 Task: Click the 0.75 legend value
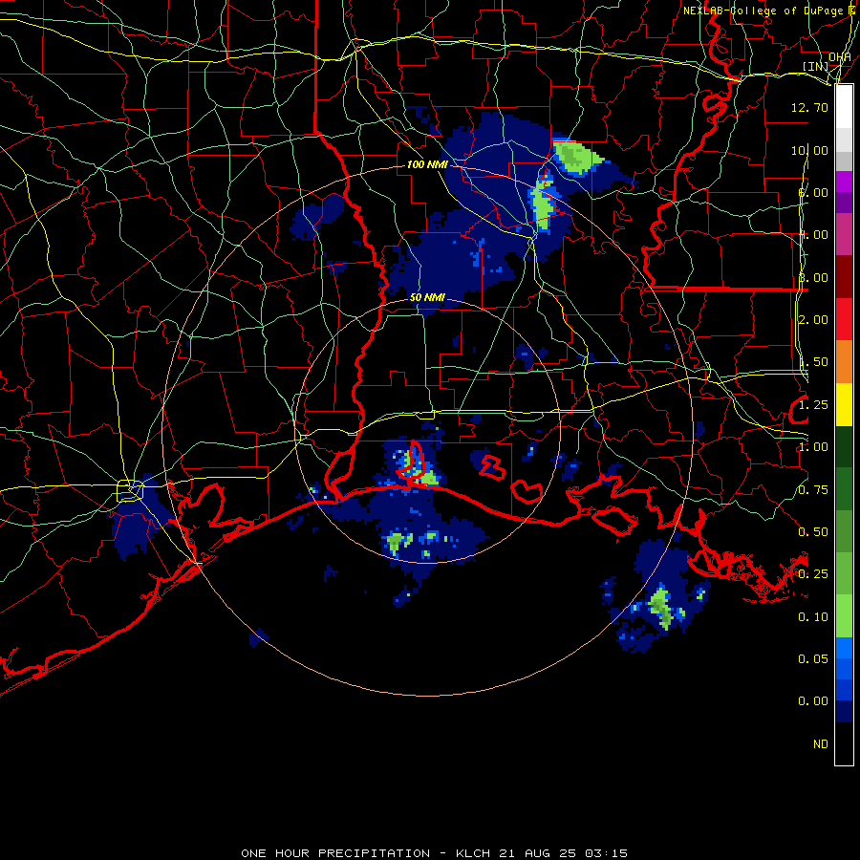pyautogui.click(x=813, y=489)
